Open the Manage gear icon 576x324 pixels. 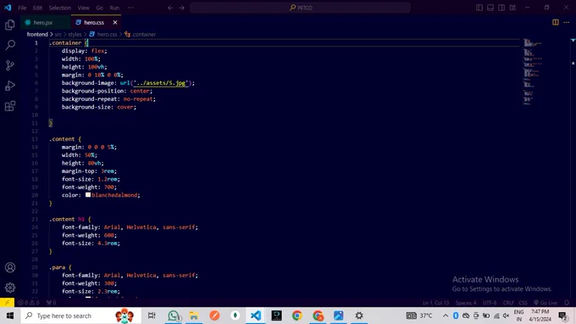click(x=10, y=288)
